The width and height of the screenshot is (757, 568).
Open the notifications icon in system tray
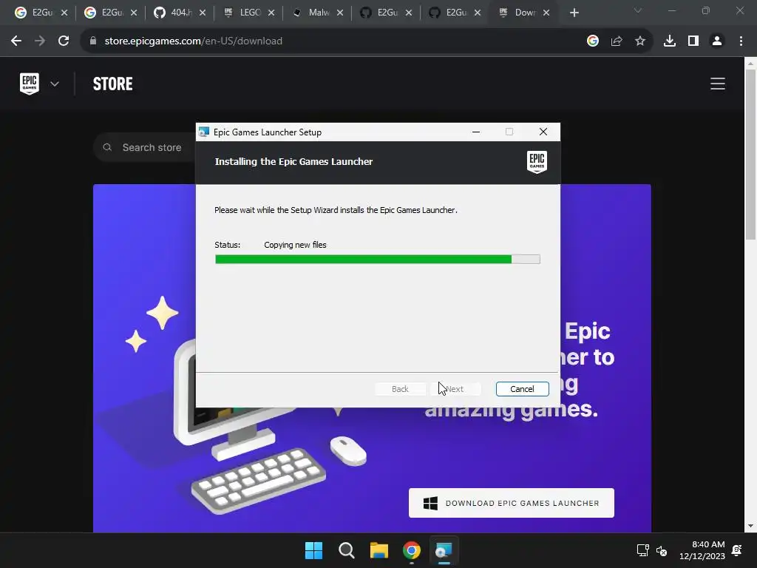tap(737, 550)
